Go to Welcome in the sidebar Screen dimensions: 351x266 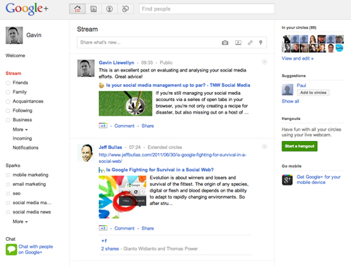(15, 55)
